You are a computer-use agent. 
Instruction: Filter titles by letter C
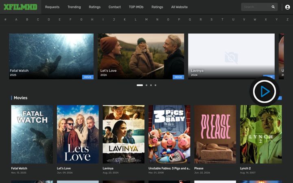tap(38, 20)
